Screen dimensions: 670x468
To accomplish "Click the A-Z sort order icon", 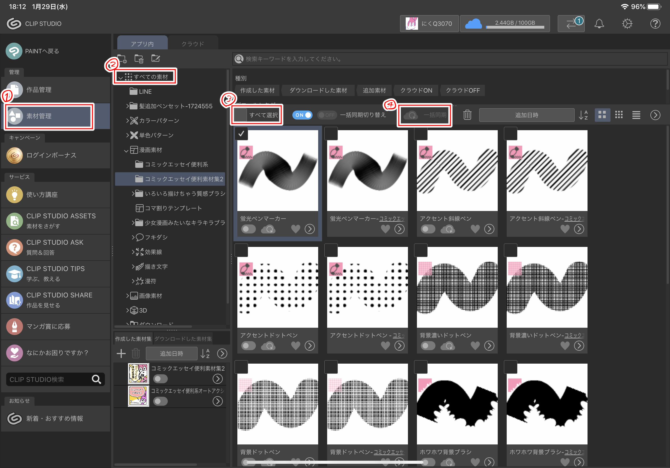I will click(x=583, y=115).
